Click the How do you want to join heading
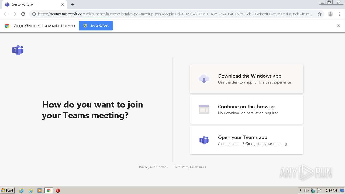 tap(93, 110)
